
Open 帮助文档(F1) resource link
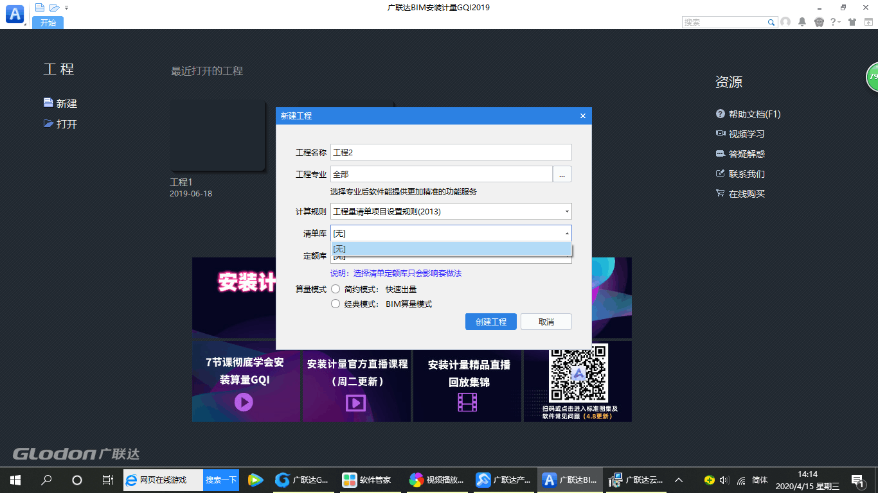click(x=748, y=114)
